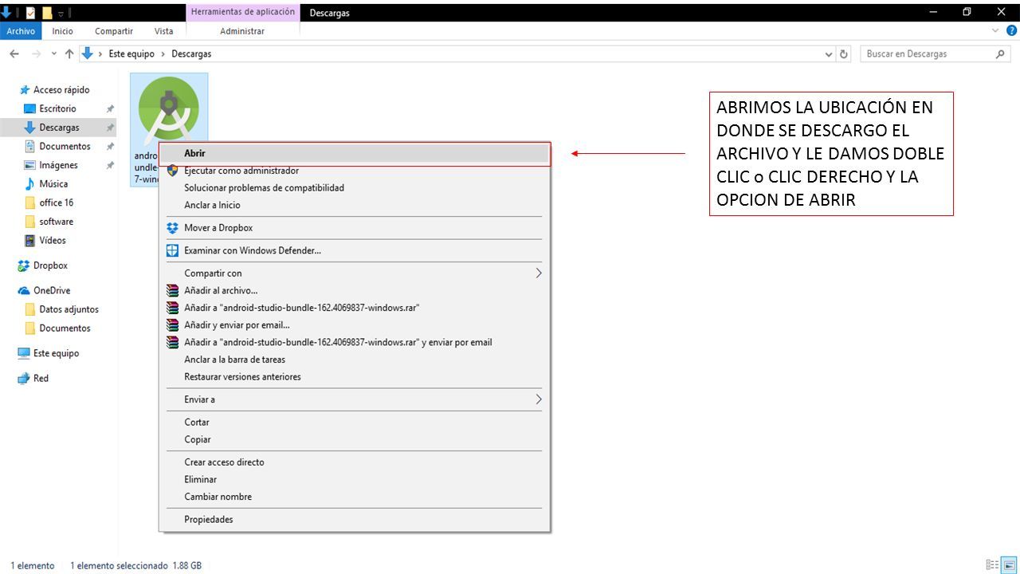Open the recent locations dropdown arrow

point(54,54)
